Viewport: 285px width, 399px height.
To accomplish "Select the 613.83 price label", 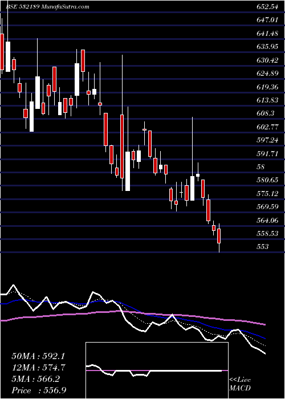I will point(267,100).
